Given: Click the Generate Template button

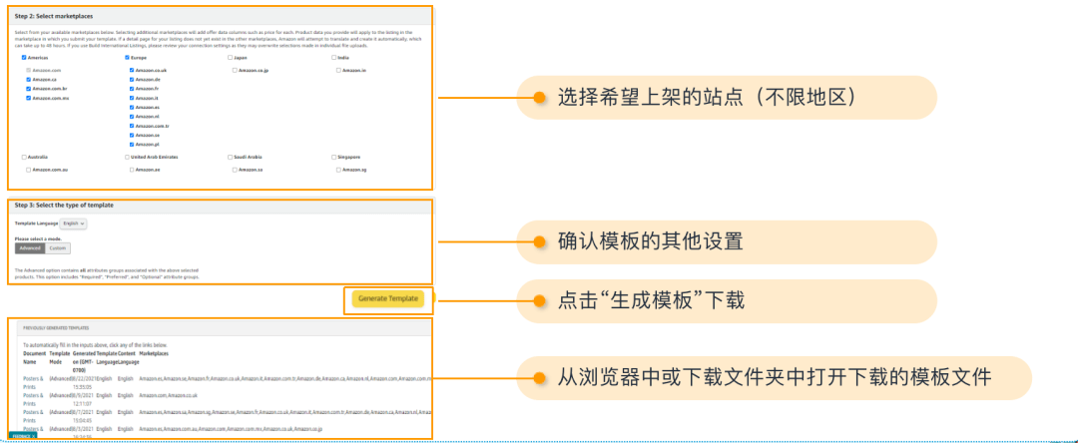Looking at the screenshot, I should pyautogui.click(x=388, y=299).
